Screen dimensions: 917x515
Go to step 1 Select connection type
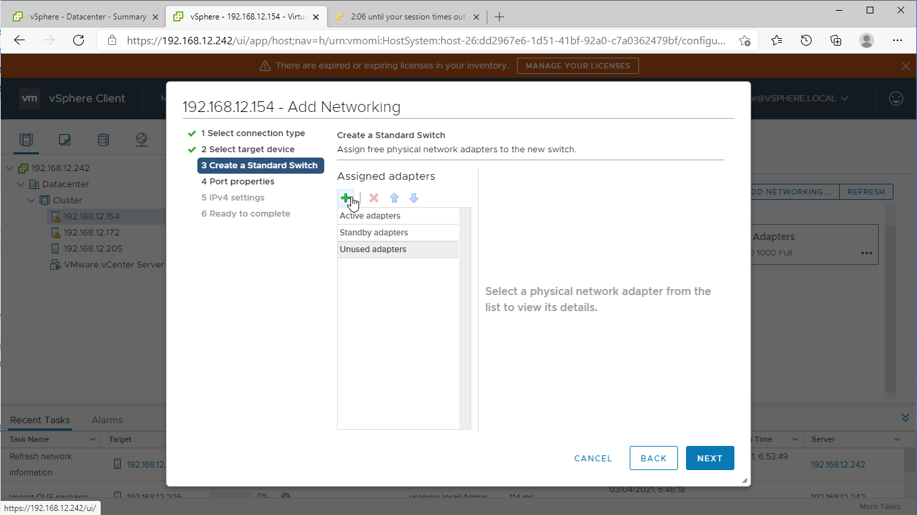pos(252,133)
